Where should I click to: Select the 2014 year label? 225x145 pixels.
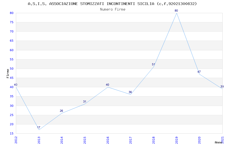coord(62,140)
